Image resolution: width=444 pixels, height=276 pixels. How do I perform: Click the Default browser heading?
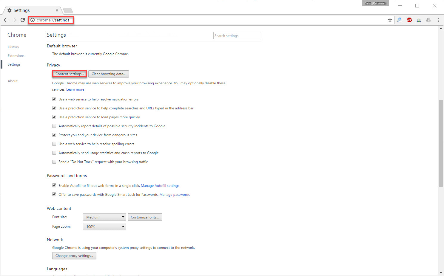[62, 46]
